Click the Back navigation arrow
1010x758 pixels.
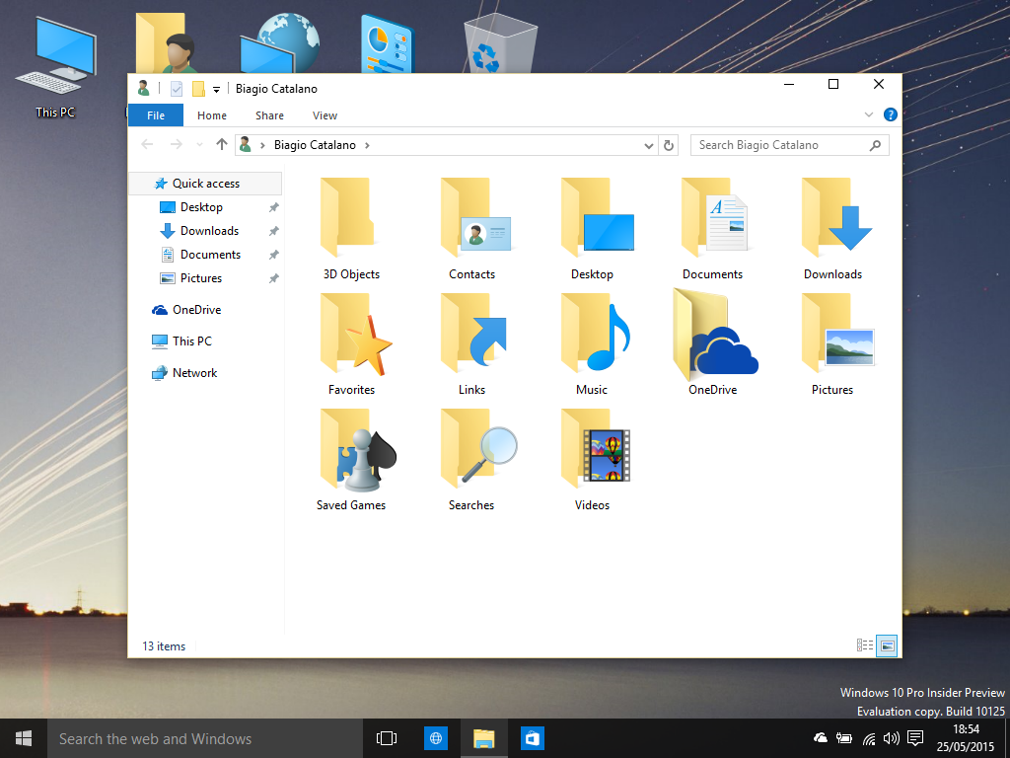(147, 144)
